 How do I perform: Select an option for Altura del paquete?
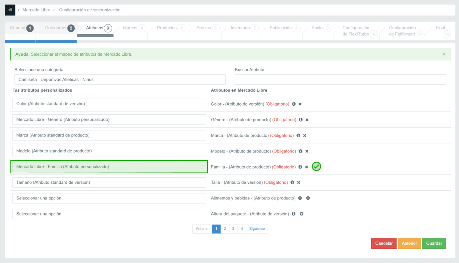click(109, 214)
